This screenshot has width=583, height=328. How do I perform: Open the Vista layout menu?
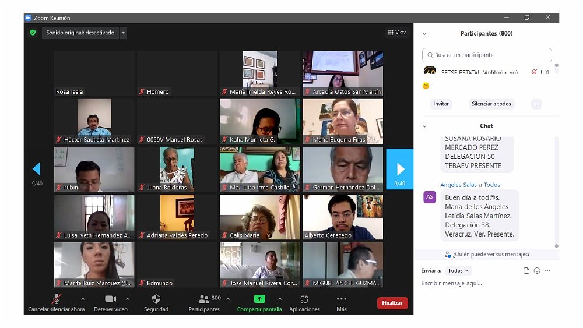coord(398,33)
